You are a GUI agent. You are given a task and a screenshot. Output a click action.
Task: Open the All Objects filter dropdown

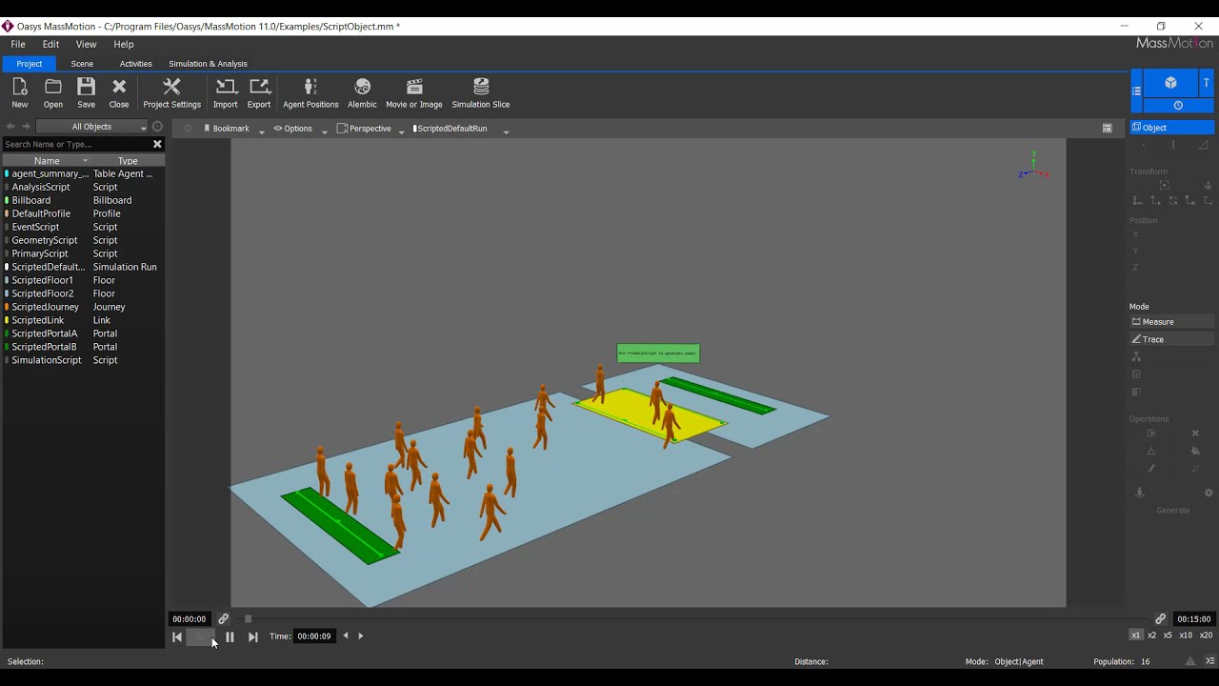point(92,127)
